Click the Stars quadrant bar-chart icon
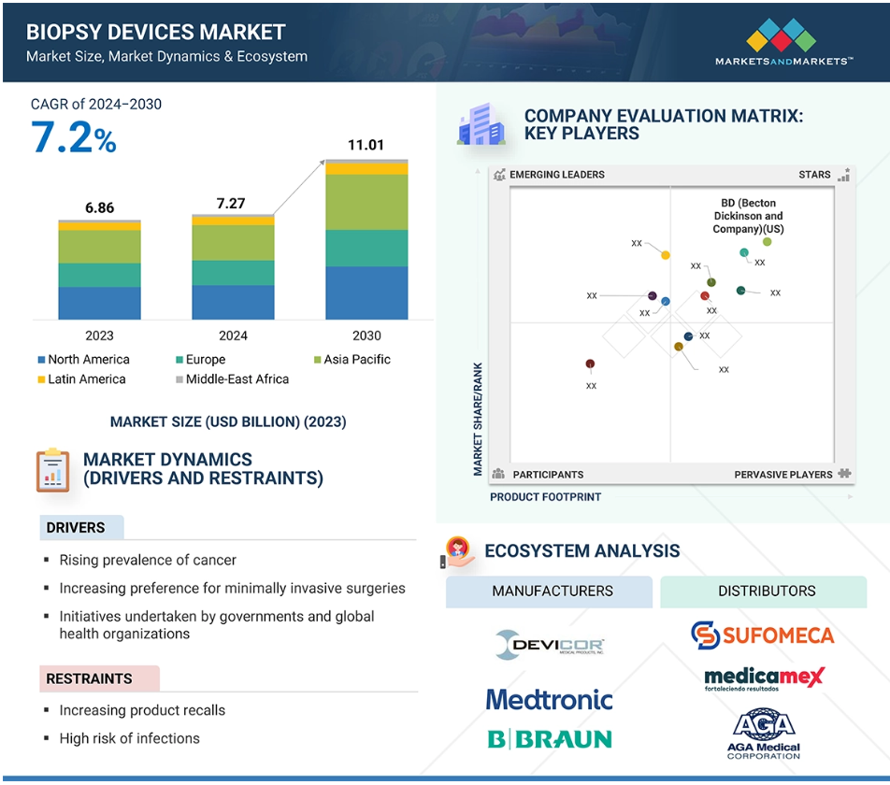 pyautogui.click(x=844, y=174)
